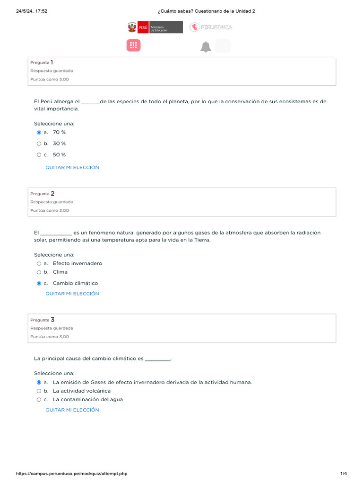
Task: Click Quitar mi elección under question 2
Action: coord(72,294)
